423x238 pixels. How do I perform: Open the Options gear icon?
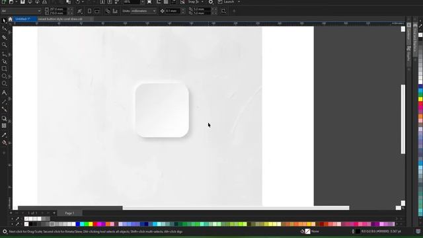tap(211, 2)
